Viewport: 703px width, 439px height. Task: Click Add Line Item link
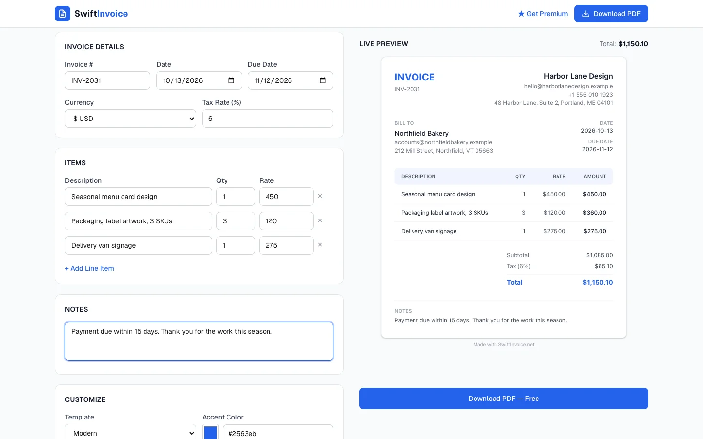coord(89,268)
